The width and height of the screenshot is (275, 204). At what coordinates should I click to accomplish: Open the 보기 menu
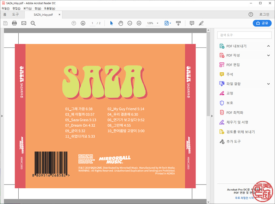coord(27,8)
